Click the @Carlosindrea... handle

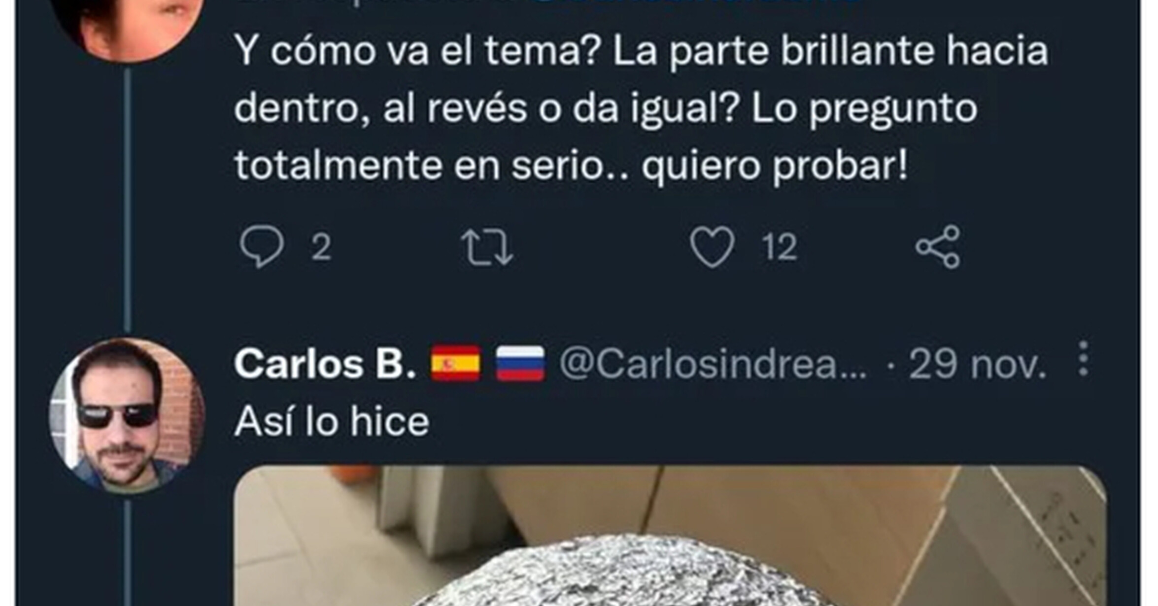pos(713,364)
